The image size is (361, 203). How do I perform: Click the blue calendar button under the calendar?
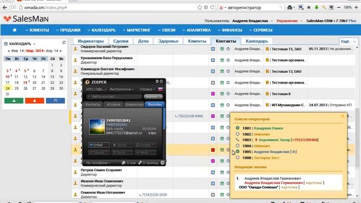tap(55, 100)
